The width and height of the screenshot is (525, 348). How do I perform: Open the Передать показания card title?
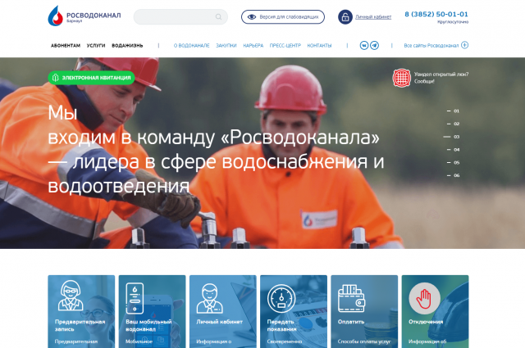click(x=281, y=325)
